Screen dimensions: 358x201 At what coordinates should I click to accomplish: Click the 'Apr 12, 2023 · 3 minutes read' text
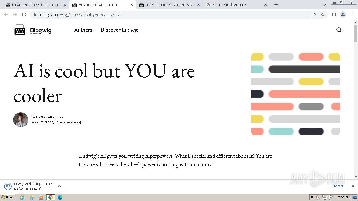[x=56, y=123]
